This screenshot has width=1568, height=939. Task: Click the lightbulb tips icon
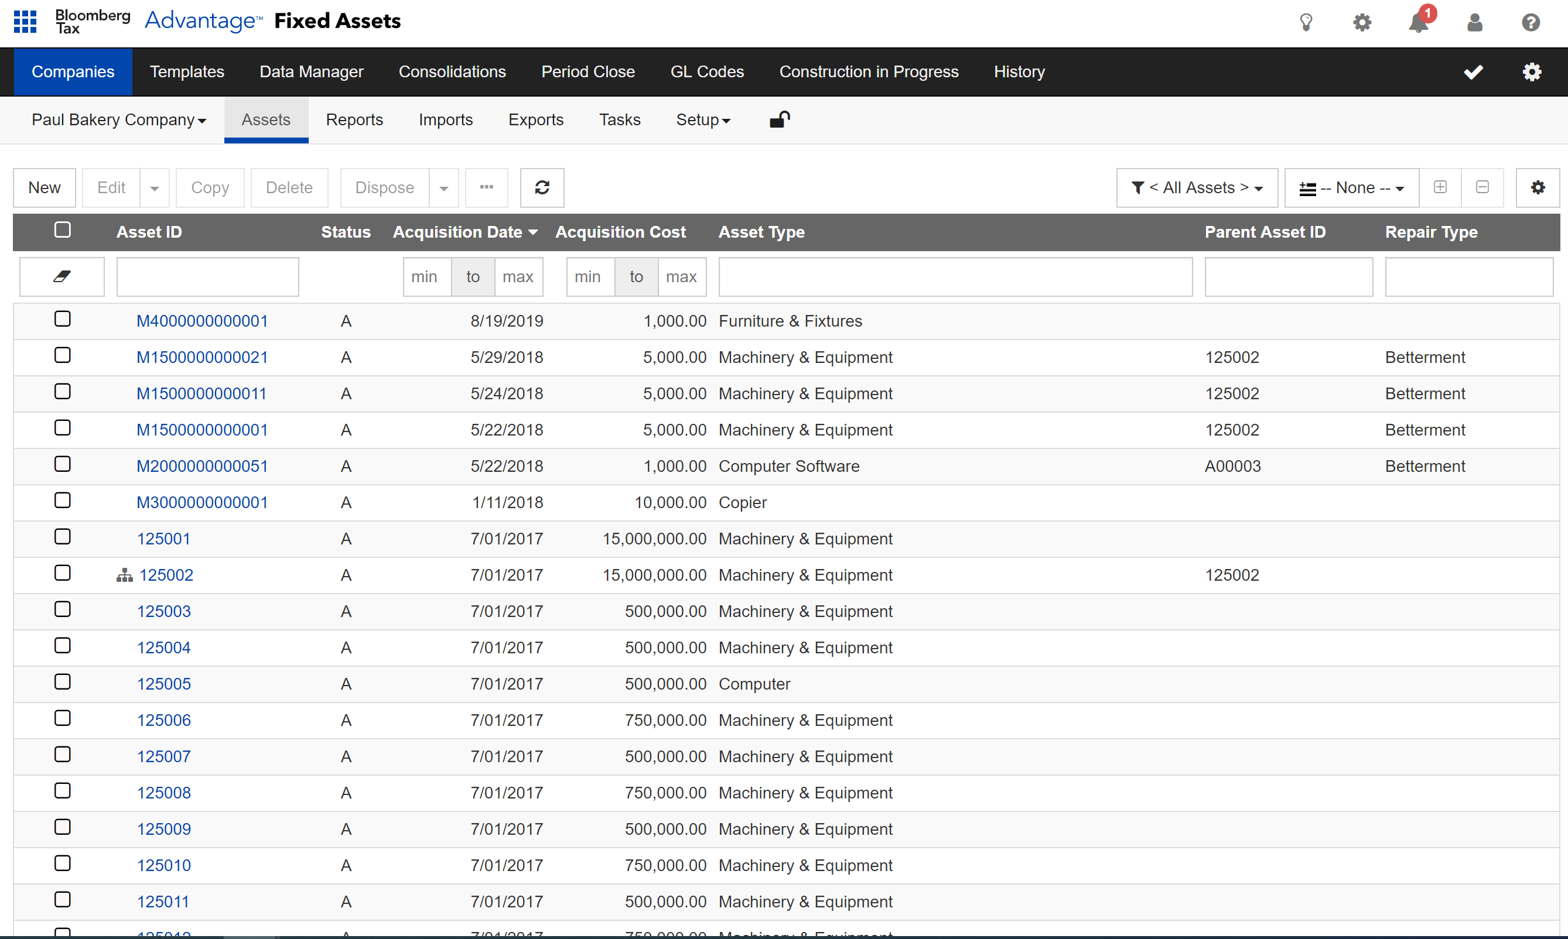coord(1306,23)
